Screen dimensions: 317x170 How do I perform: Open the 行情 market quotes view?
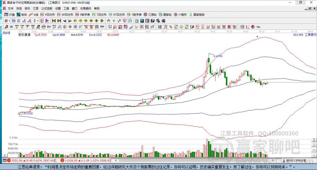coord(10,15)
